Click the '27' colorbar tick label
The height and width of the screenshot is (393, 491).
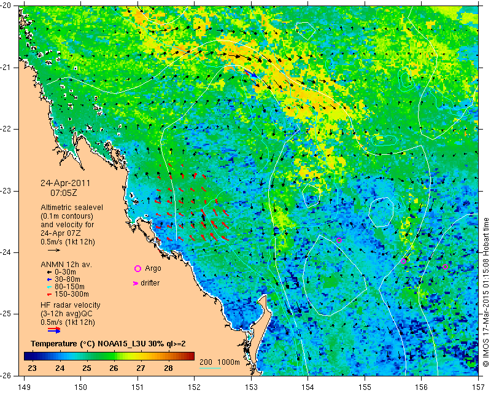click(141, 368)
